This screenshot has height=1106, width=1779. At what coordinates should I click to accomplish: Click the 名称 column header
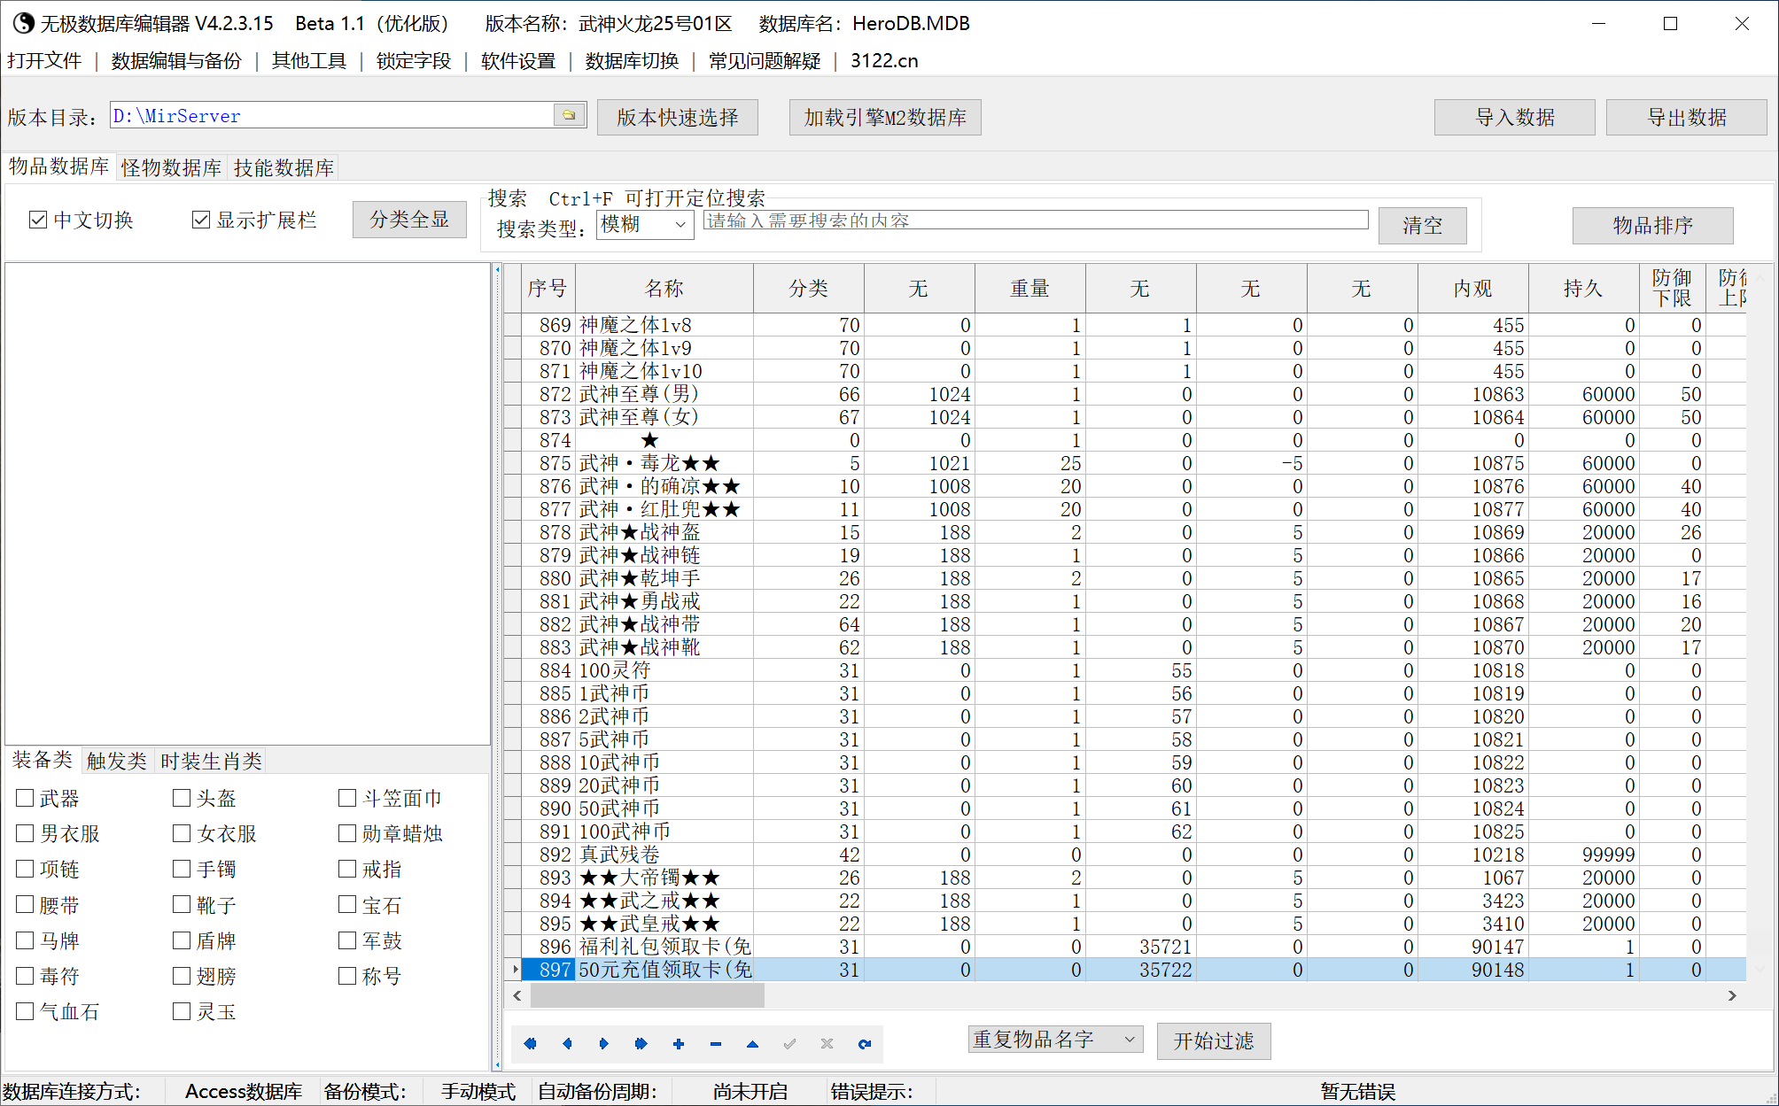[664, 288]
